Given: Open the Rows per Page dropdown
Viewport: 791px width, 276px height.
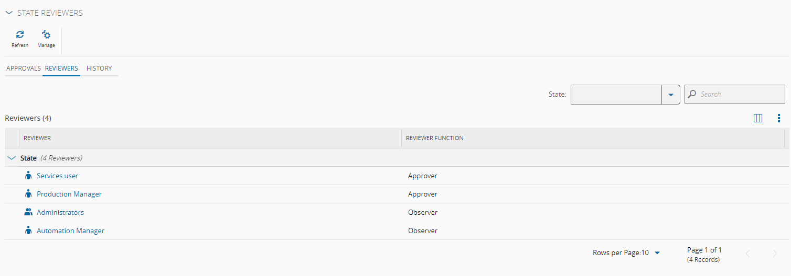Looking at the screenshot, I should [x=657, y=253].
